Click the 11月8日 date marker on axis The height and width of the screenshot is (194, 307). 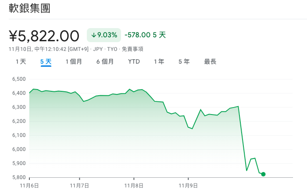point(134,186)
